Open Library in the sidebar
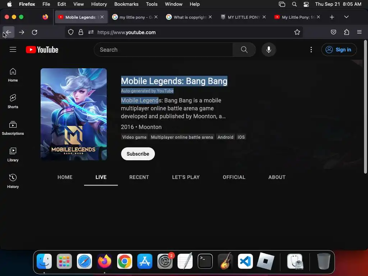 click(x=13, y=155)
